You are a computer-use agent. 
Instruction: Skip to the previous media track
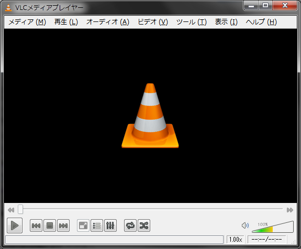pos(36,225)
